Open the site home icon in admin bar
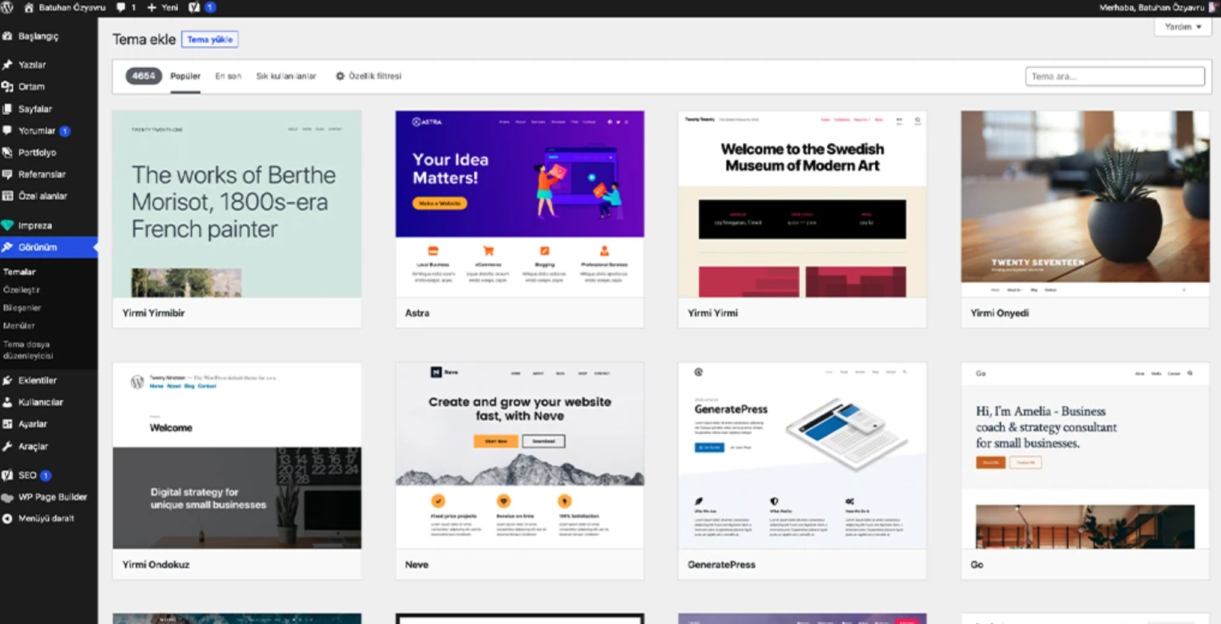This screenshot has height=624, width=1221. (28, 8)
